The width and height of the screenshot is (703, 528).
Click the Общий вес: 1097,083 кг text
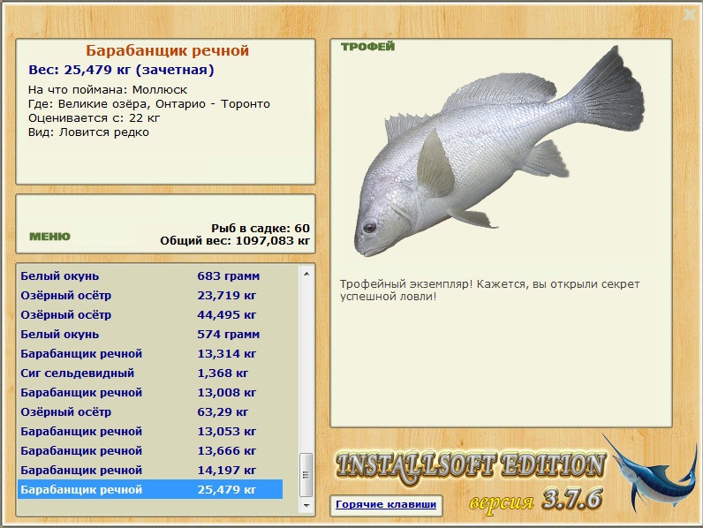click(235, 241)
